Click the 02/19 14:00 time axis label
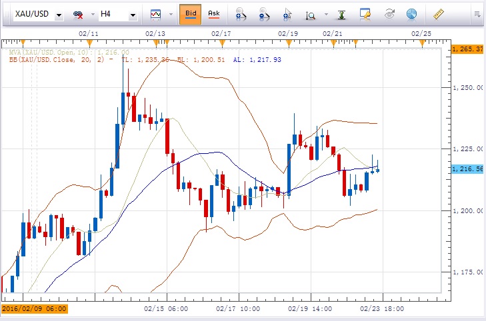The height and width of the screenshot is (321, 486). [309, 309]
